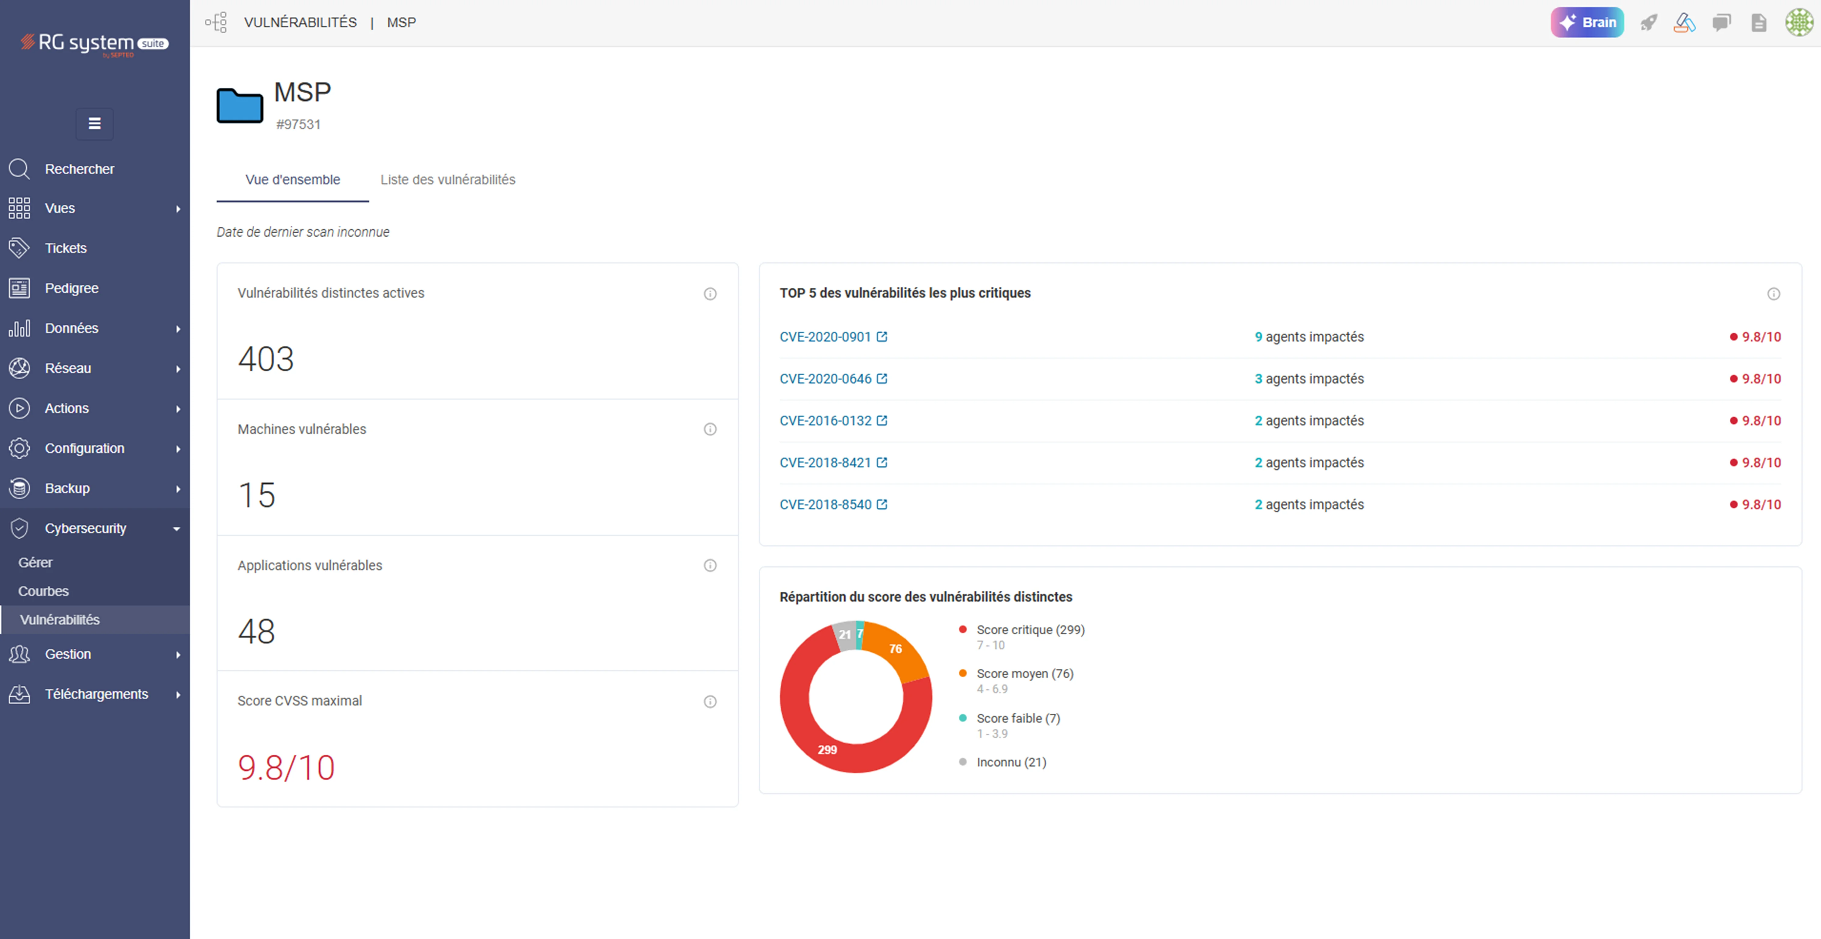Collapse the Cybersecurity submenu arrow
This screenshot has height=939, width=1821.
[177, 529]
